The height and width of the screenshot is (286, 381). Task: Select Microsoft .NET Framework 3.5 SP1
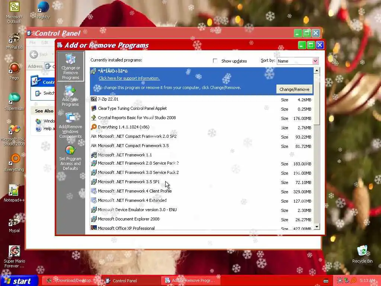202,182
